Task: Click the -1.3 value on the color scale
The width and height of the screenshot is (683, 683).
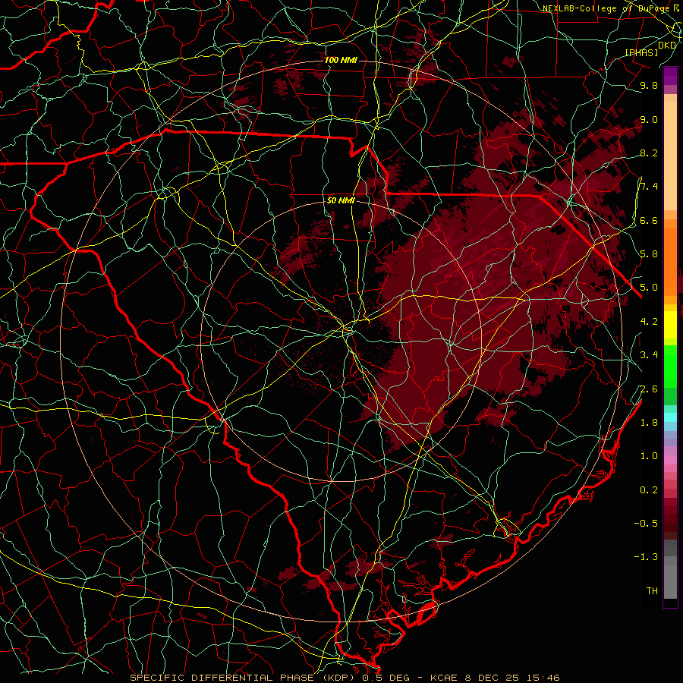Action: pos(646,557)
